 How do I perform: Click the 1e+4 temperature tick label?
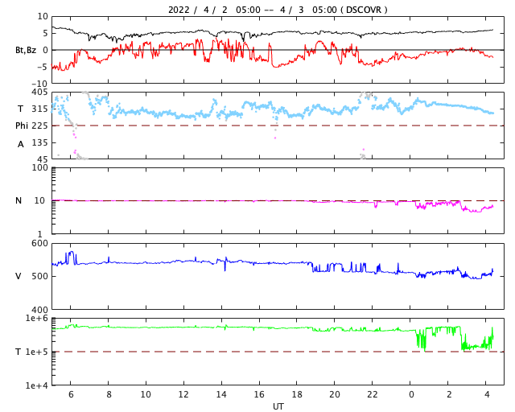(x=37, y=385)
